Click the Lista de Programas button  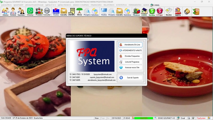tap(130, 62)
